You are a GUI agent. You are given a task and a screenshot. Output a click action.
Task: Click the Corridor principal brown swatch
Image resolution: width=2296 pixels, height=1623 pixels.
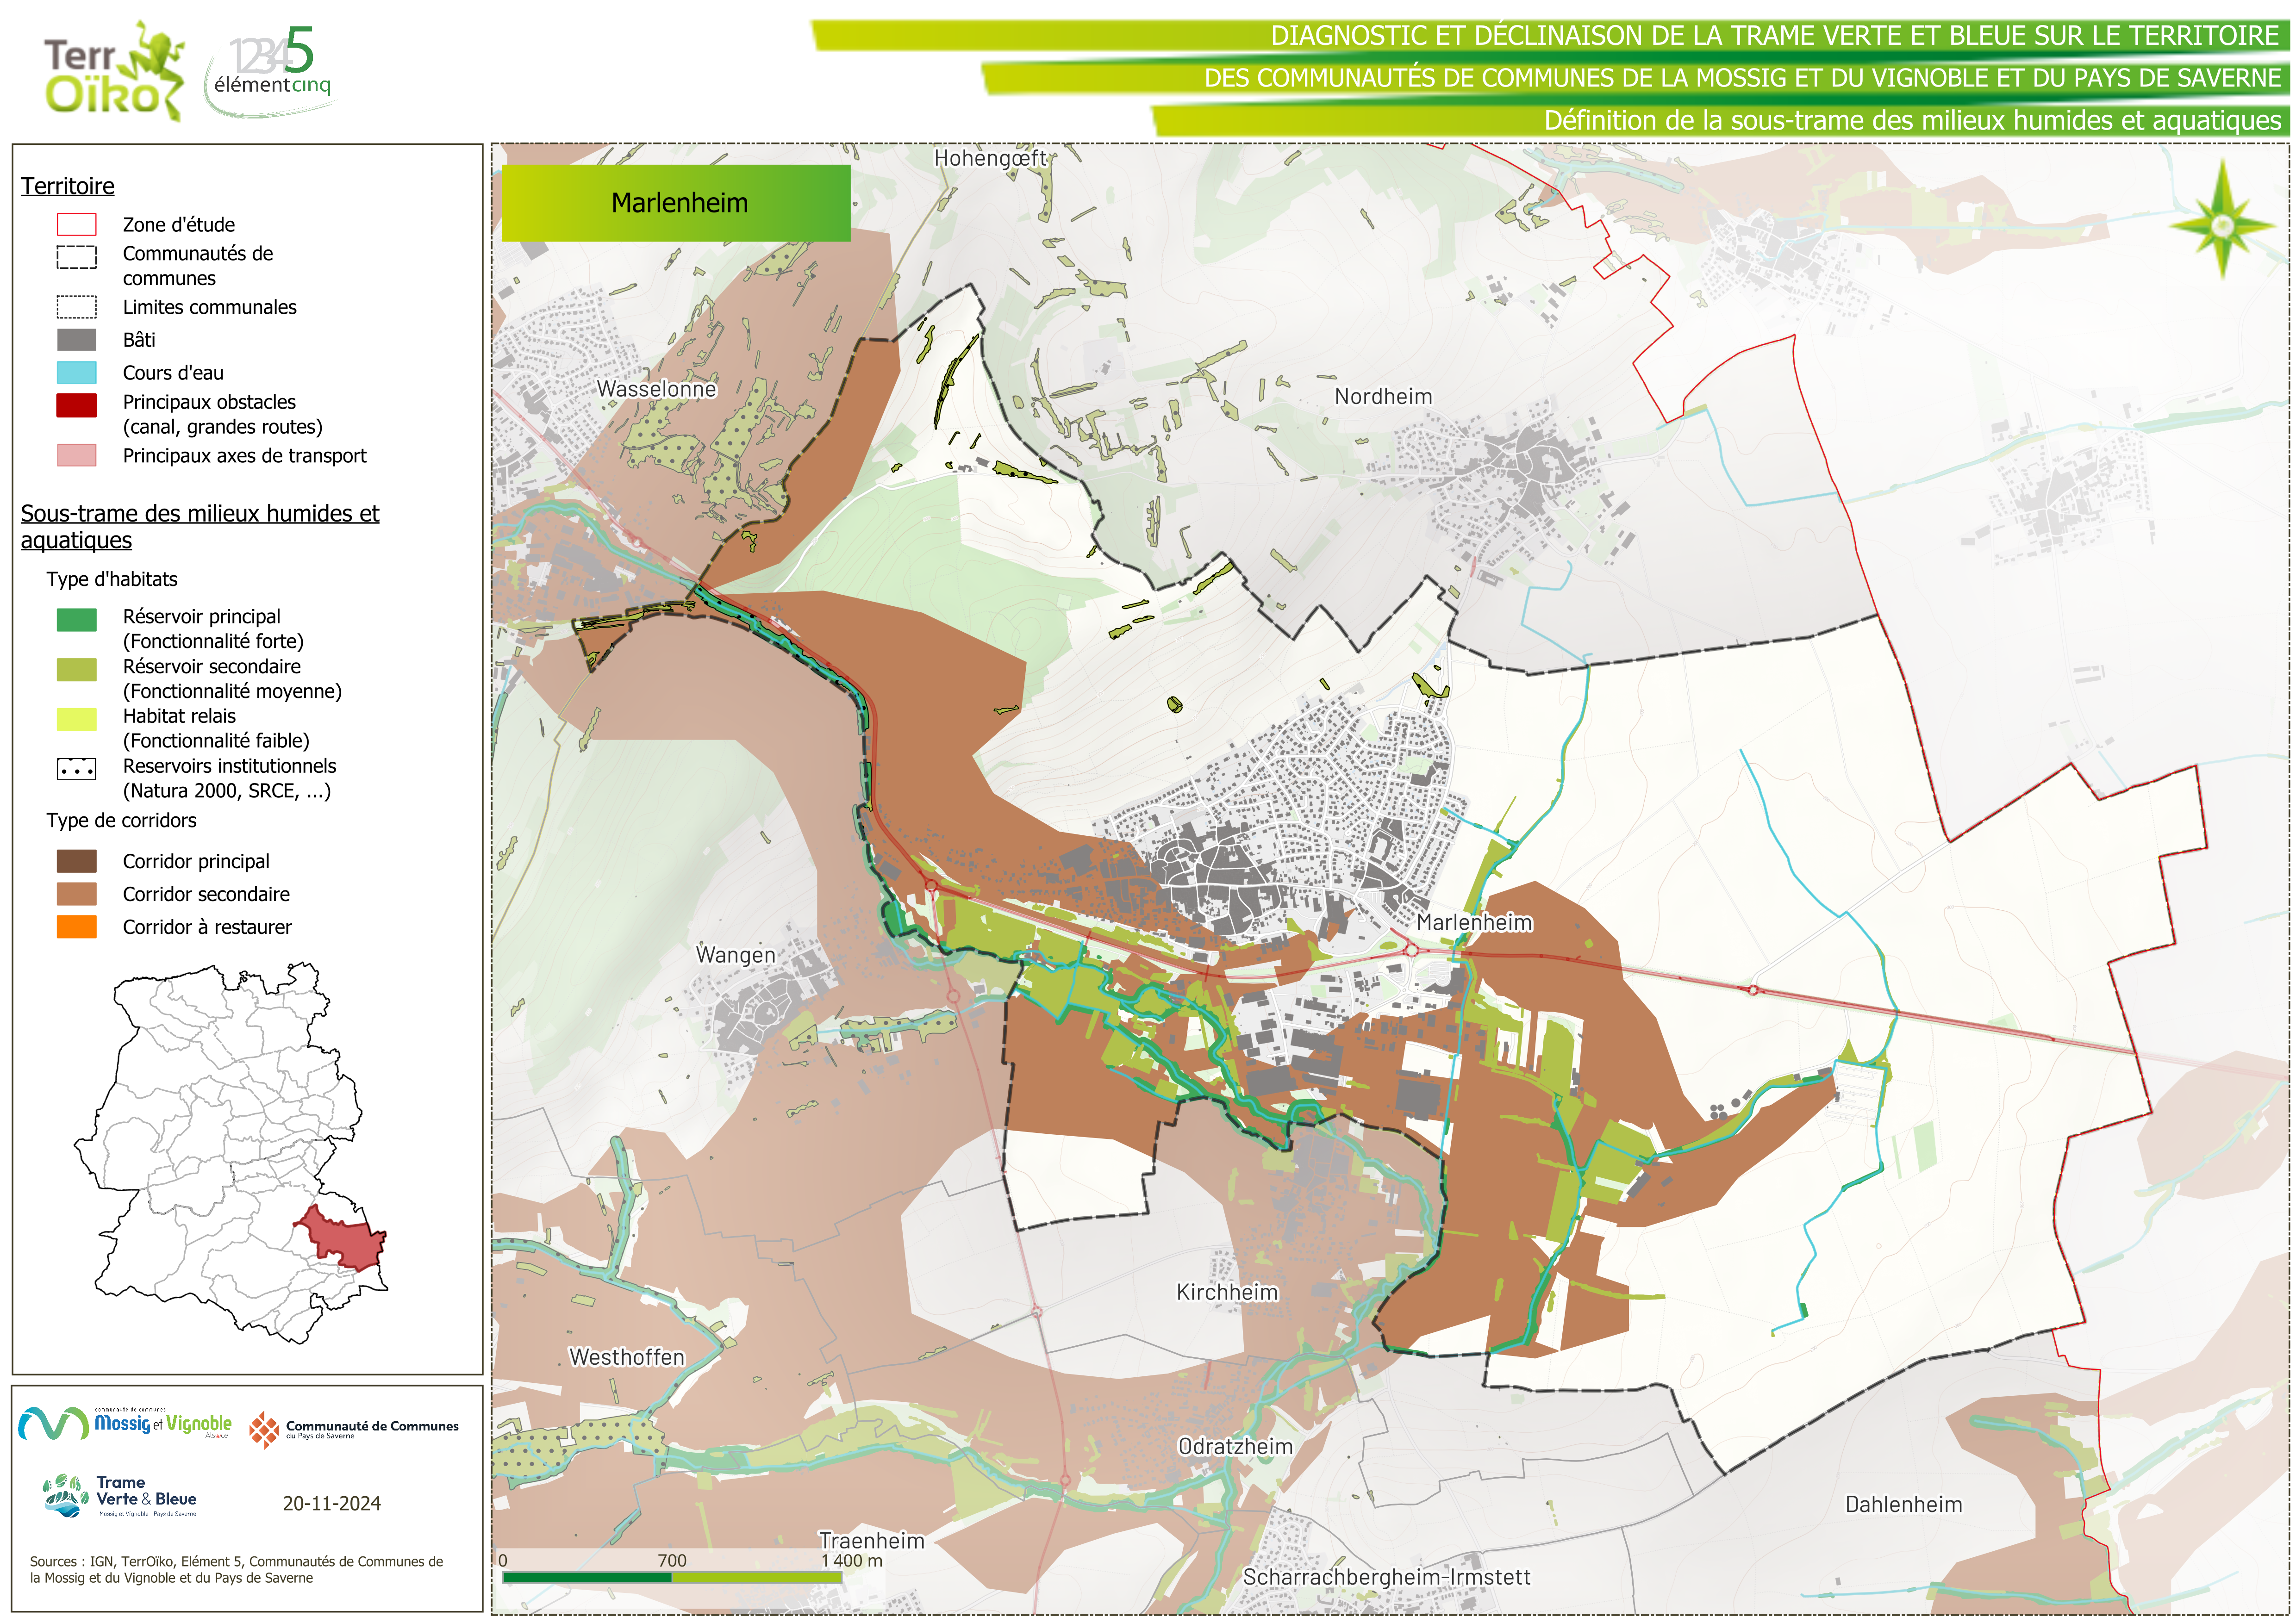77,861
